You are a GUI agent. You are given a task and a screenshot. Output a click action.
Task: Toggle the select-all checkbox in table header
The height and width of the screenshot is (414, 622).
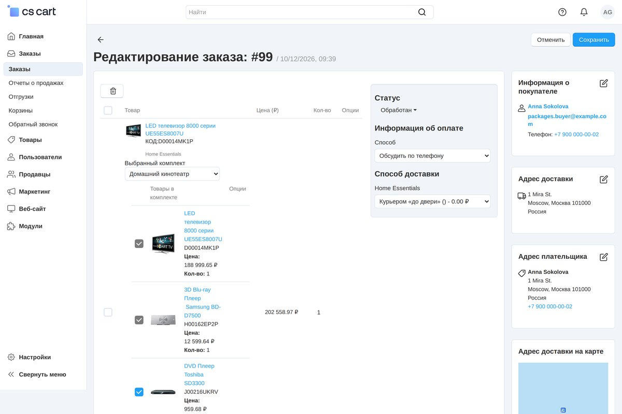pos(108,110)
